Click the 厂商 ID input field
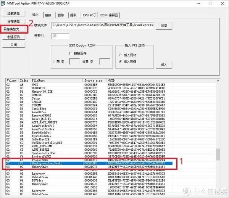The image size is (229, 198). click(74, 61)
